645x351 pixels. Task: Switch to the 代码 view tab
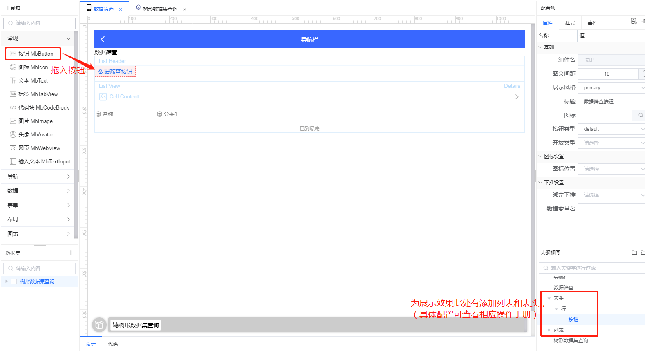(113, 344)
